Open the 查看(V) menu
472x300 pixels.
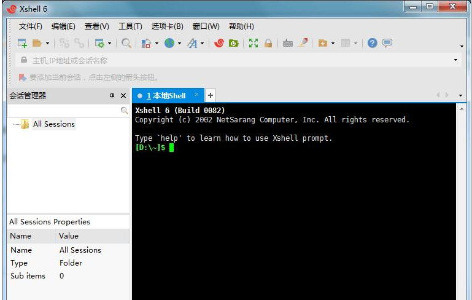96,26
